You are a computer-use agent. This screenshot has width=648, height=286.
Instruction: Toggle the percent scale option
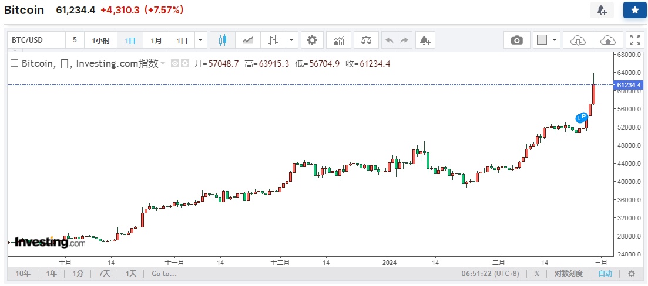(536, 273)
